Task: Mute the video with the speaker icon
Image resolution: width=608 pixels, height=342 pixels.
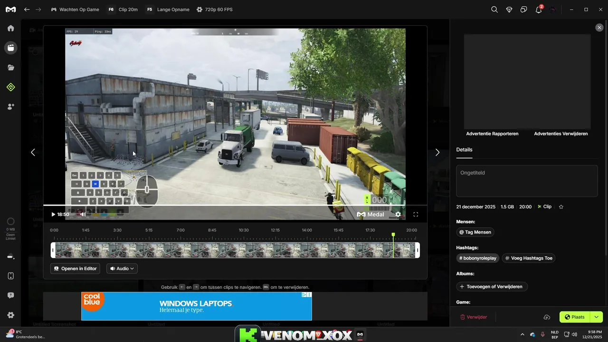Action: pyautogui.click(x=83, y=214)
